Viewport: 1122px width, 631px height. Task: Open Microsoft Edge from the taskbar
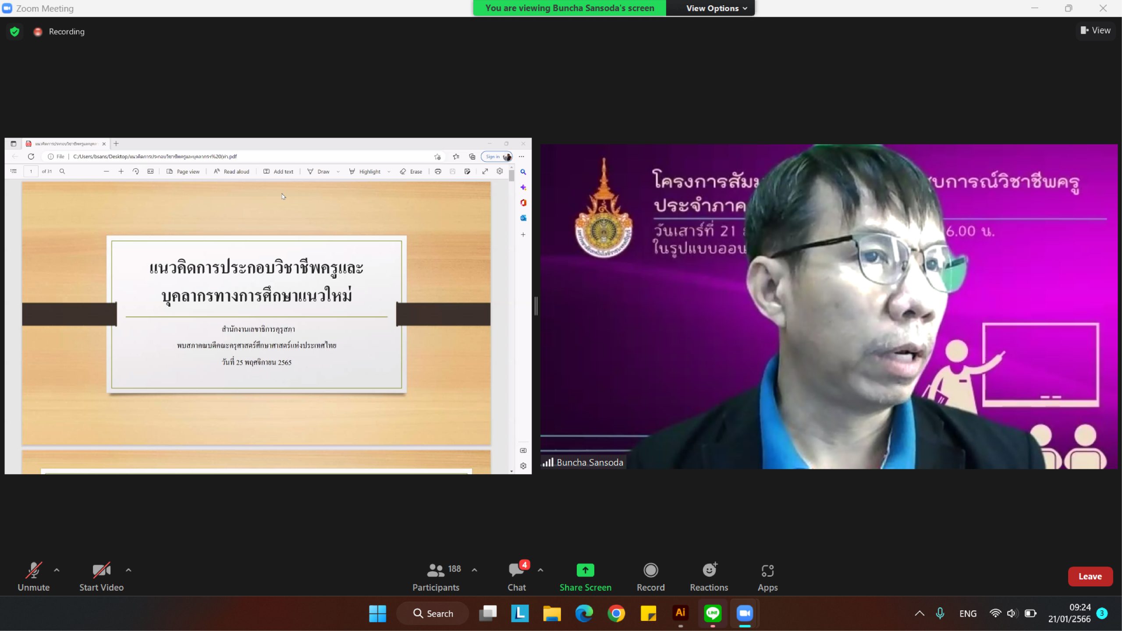[584, 613]
